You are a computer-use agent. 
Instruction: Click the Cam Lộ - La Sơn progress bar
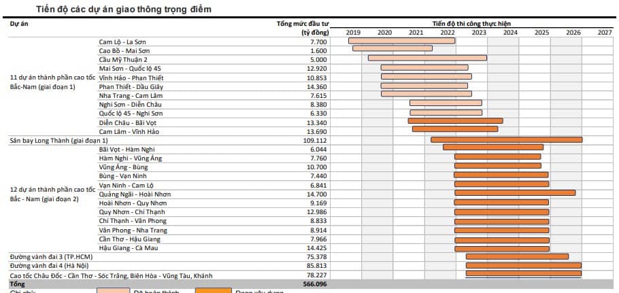(401, 41)
